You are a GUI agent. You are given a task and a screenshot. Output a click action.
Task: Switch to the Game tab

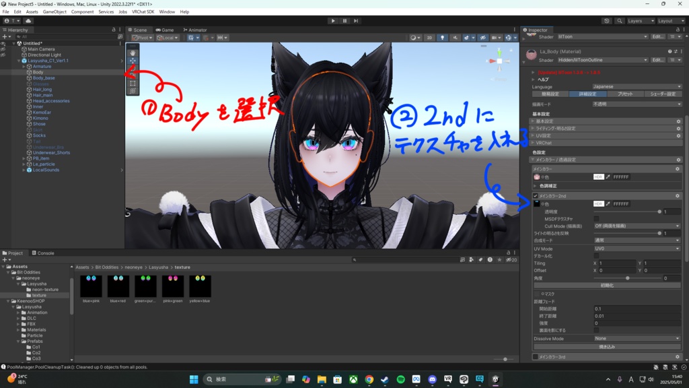coord(165,30)
